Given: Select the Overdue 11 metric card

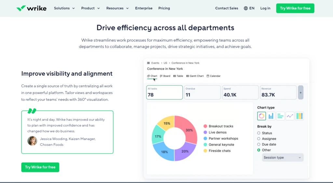Looking at the screenshot, I should click(202, 92).
